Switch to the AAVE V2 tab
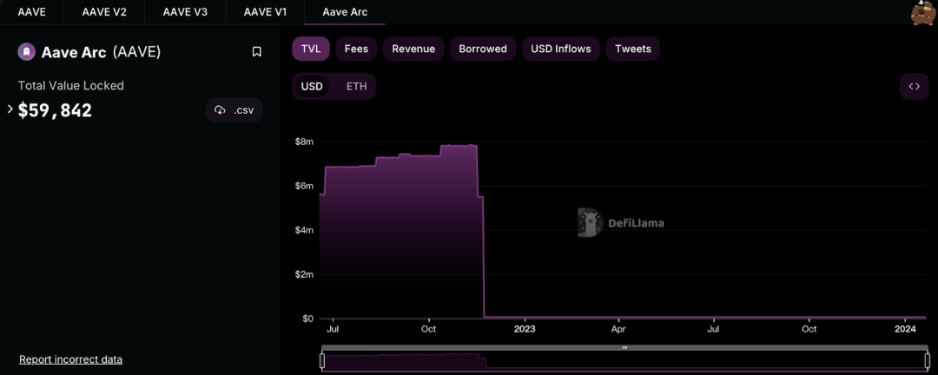Screen dimensions: 938x375 [103, 12]
